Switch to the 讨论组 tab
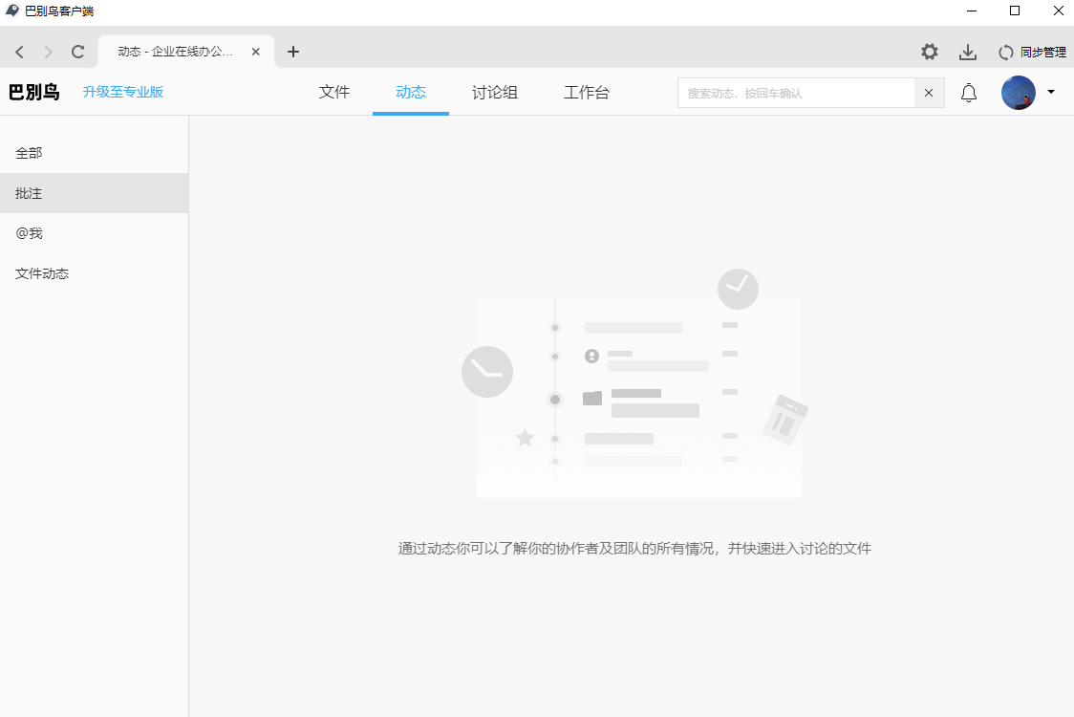 tap(495, 93)
